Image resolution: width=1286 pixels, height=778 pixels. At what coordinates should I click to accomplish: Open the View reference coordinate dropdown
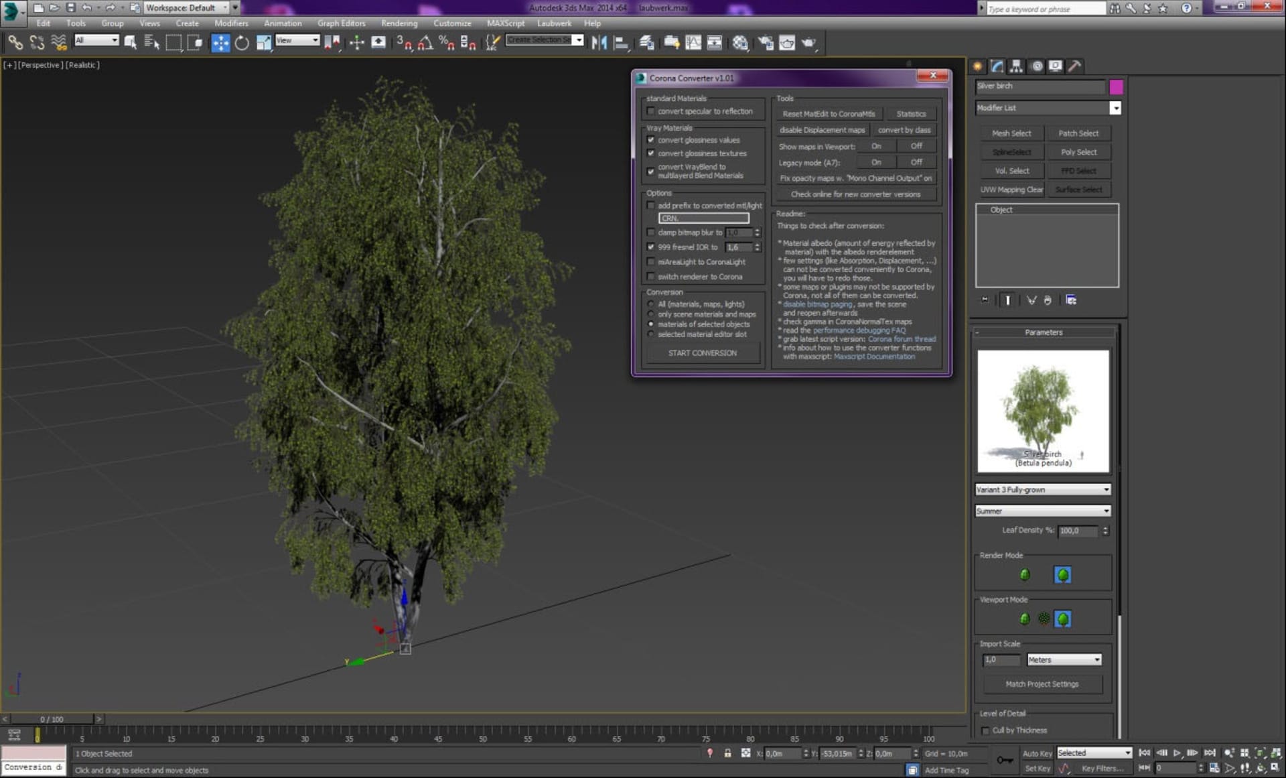coord(297,40)
